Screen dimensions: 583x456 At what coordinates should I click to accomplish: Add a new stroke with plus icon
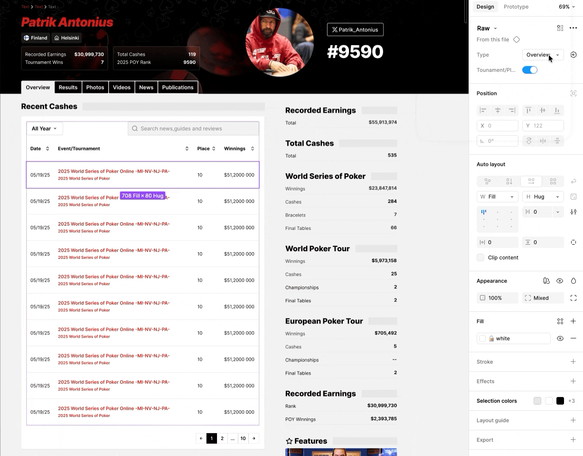(573, 361)
